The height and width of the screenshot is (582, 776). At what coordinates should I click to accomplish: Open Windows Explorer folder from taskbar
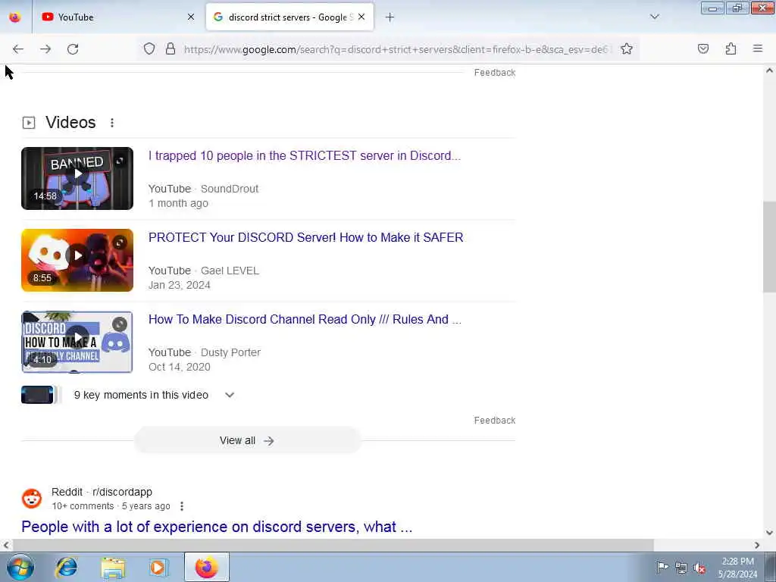pyautogui.click(x=113, y=567)
